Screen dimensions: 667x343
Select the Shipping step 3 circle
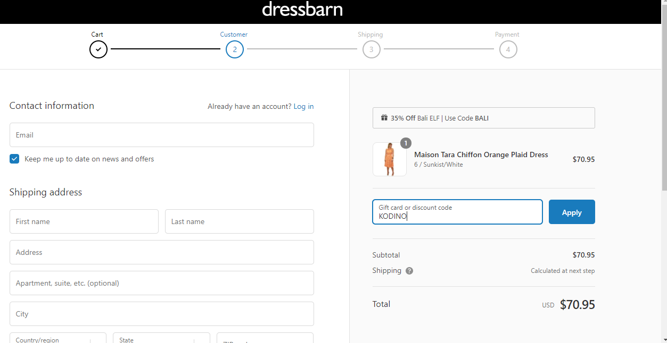tap(372, 49)
